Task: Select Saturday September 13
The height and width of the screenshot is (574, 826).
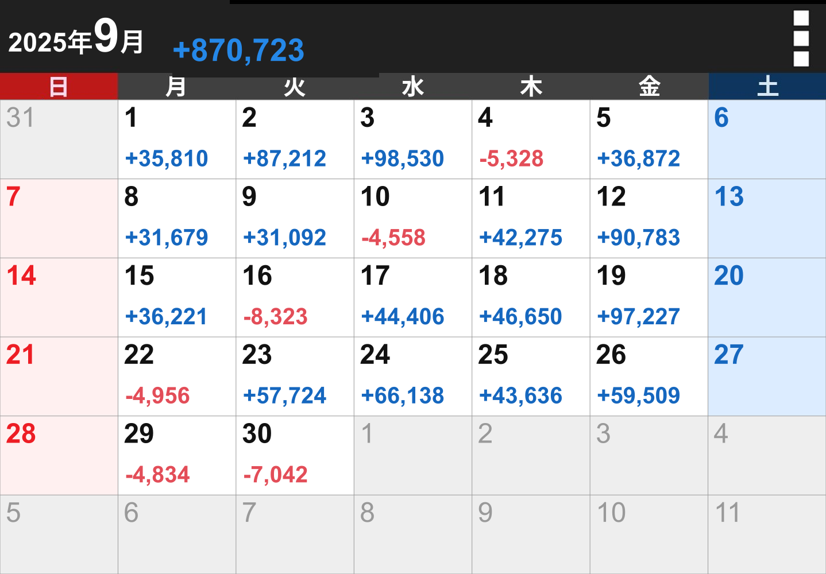Action: click(x=767, y=219)
